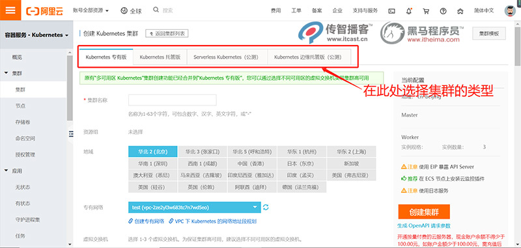This screenshot has width=521, height=248.
Task: Select region 新加坡
Action: (352, 163)
